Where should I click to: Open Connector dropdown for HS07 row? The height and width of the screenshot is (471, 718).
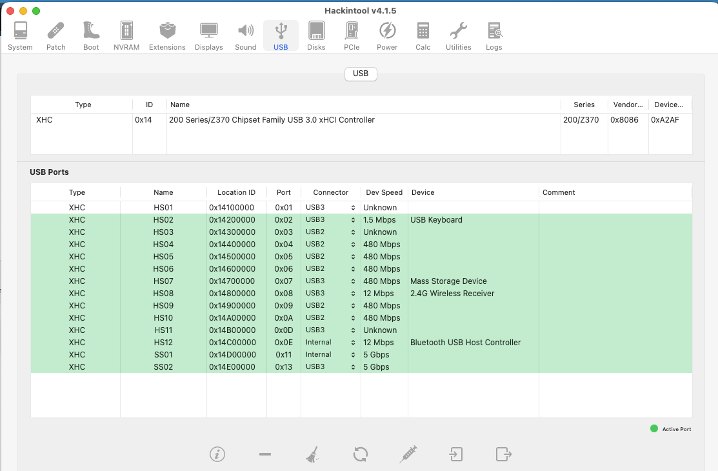(x=330, y=281)
